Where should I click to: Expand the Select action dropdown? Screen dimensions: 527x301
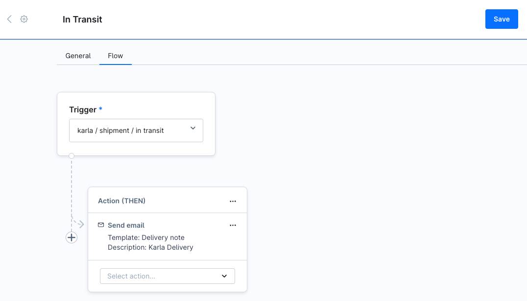point(167,276)
